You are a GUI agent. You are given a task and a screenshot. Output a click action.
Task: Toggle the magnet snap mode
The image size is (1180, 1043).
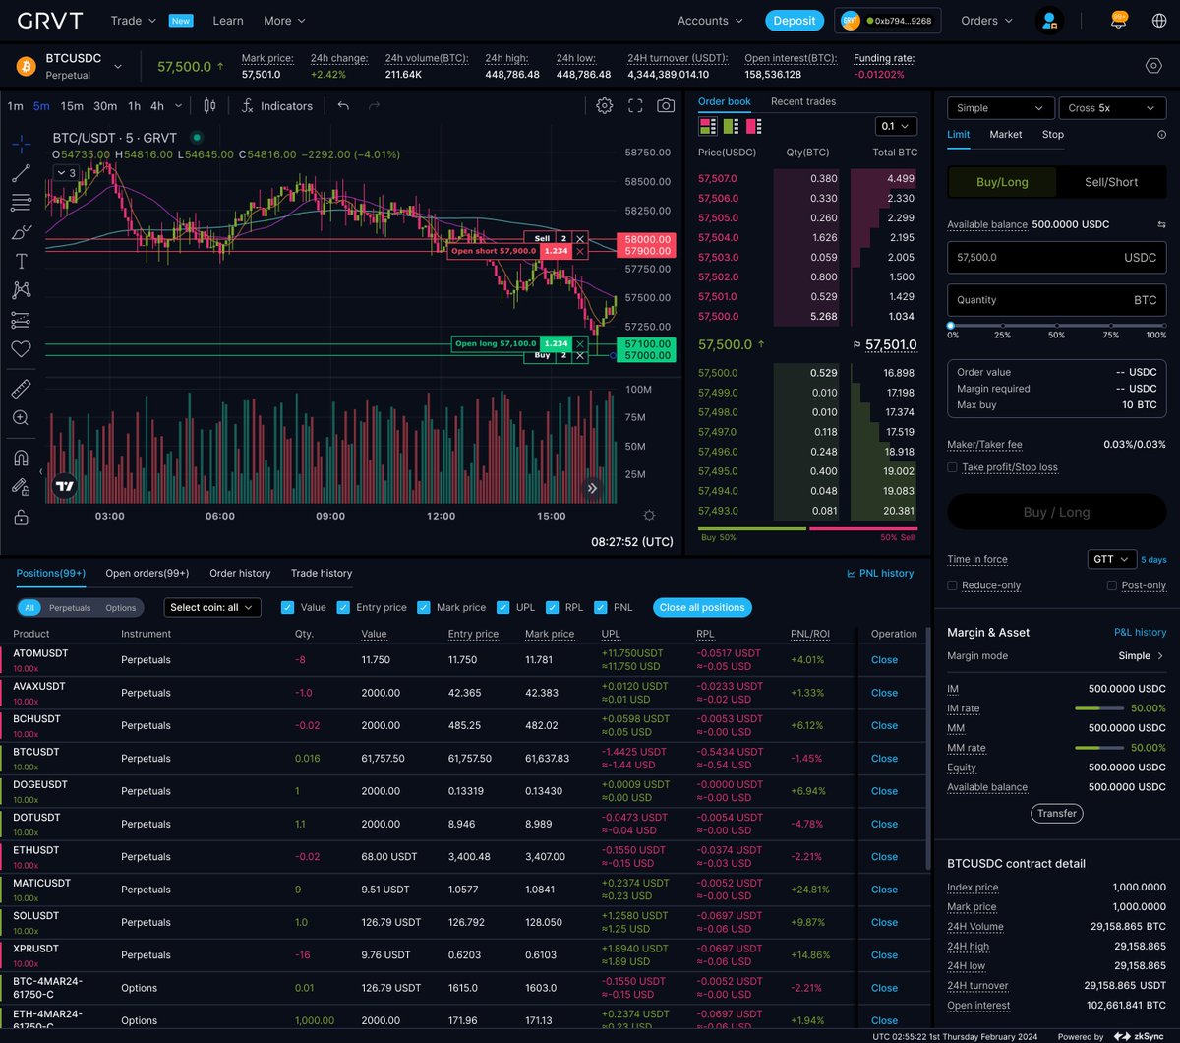[21, 458]
